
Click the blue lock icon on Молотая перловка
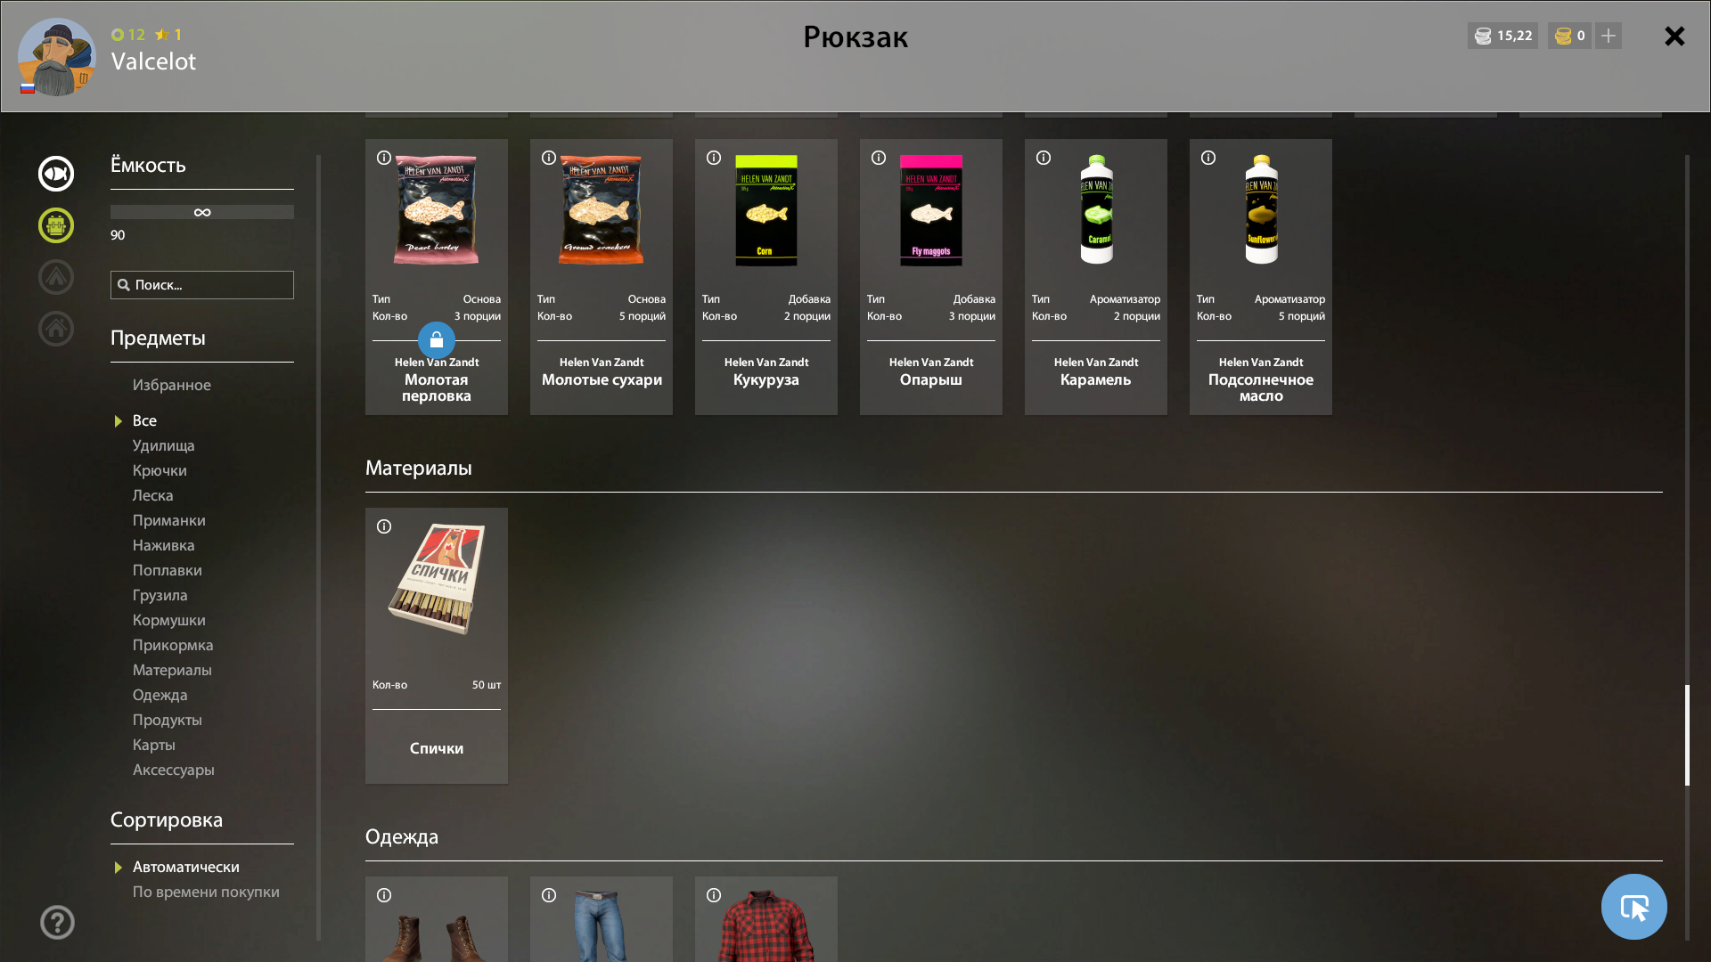pyautogui.click(x=437, y=340)
